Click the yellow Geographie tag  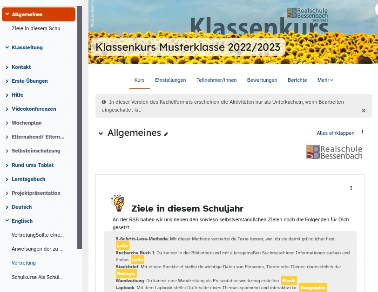313,288
